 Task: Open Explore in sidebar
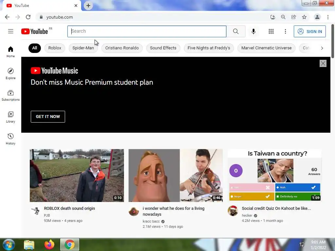coord(10,74)
